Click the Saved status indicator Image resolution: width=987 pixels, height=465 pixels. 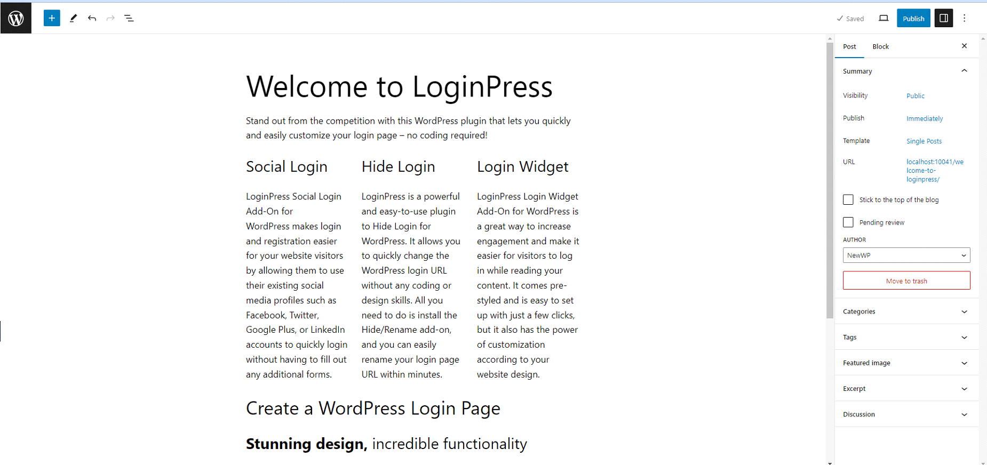(850, 19)
